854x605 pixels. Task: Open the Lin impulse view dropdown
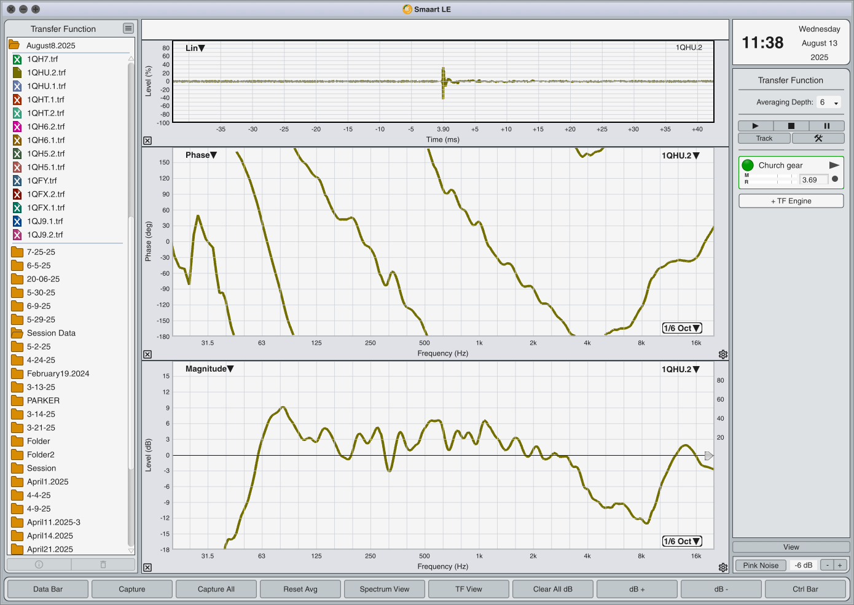[x=195, y=48]
